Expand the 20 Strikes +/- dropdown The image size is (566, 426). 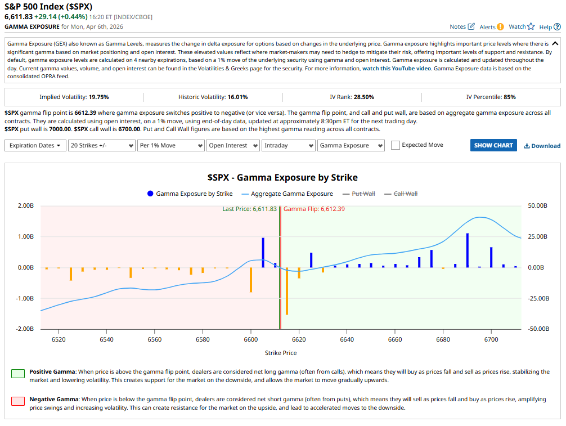click(100, 145)
